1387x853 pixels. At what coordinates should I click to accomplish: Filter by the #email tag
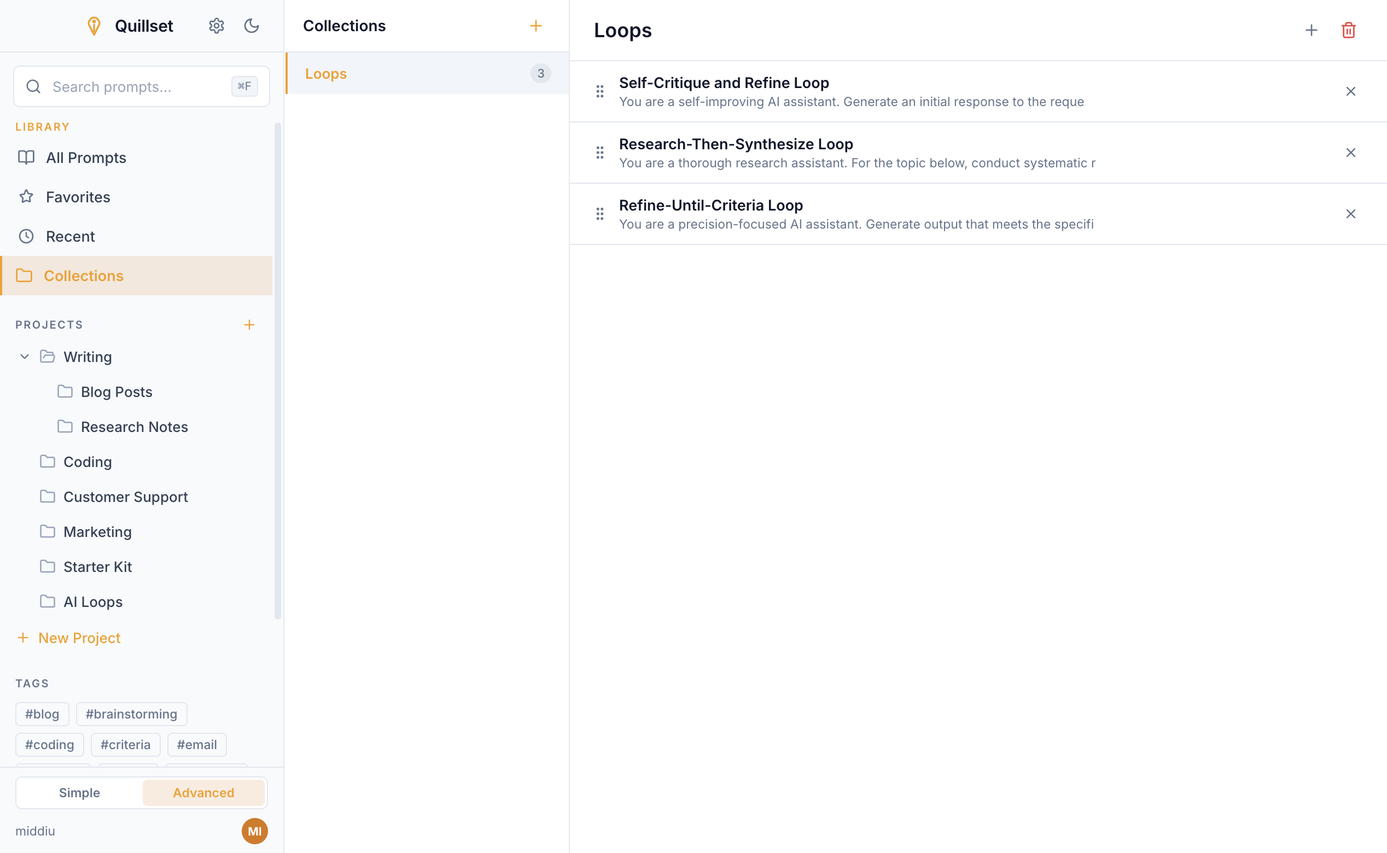click(x=197, y=745)
